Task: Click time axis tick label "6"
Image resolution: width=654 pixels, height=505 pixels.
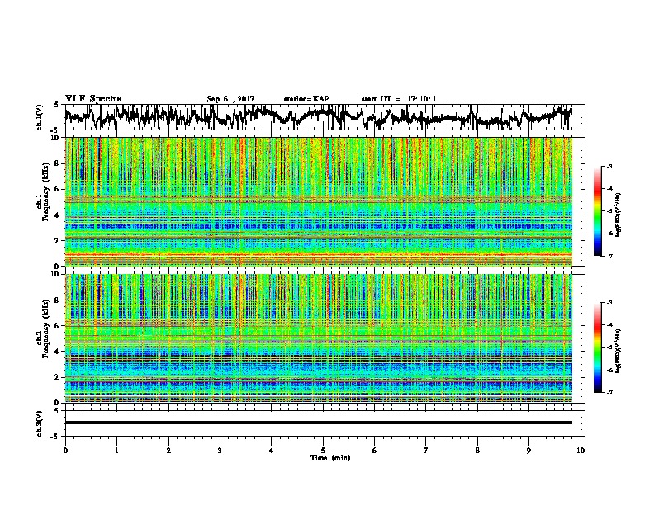Action: [x=375, y=451]
